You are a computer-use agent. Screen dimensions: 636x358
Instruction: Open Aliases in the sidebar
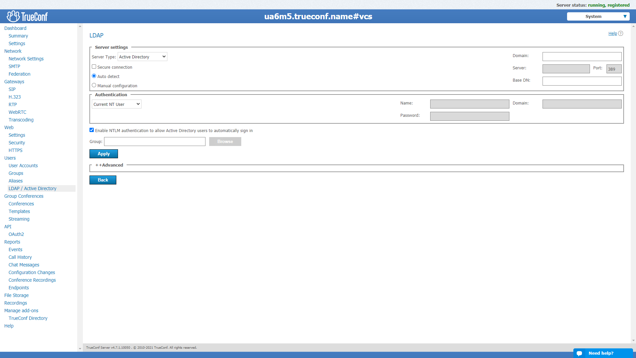[x=16, y=181]
